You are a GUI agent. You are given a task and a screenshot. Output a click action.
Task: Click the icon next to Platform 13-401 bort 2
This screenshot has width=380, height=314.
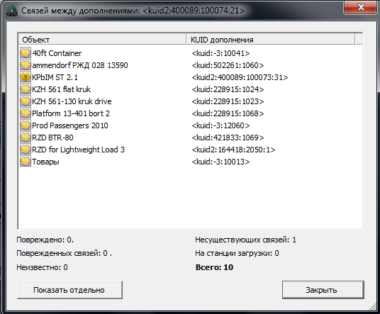coord(26,113)
